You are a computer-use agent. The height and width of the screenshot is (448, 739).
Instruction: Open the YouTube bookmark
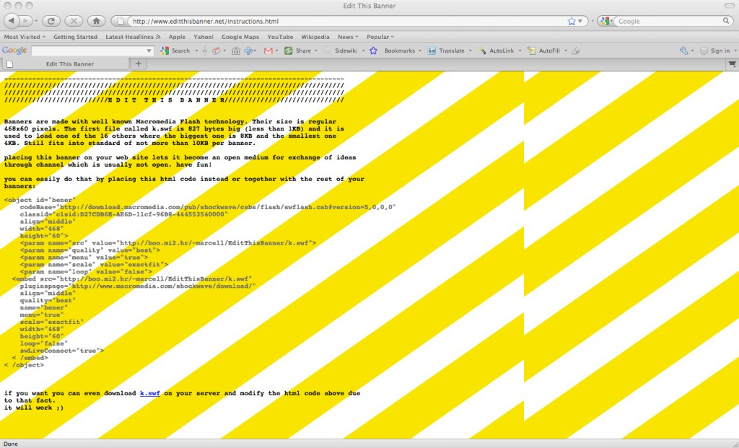coord(280,37)
